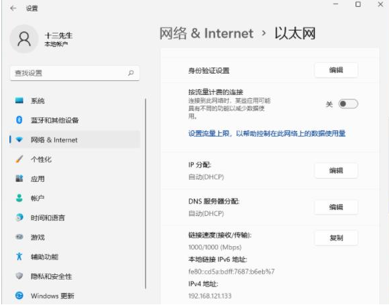
Task: Open 时间和语言 settings category
Action: 75,217
